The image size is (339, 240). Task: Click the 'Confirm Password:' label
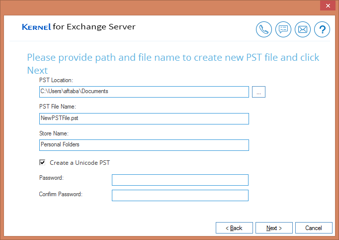61,194
